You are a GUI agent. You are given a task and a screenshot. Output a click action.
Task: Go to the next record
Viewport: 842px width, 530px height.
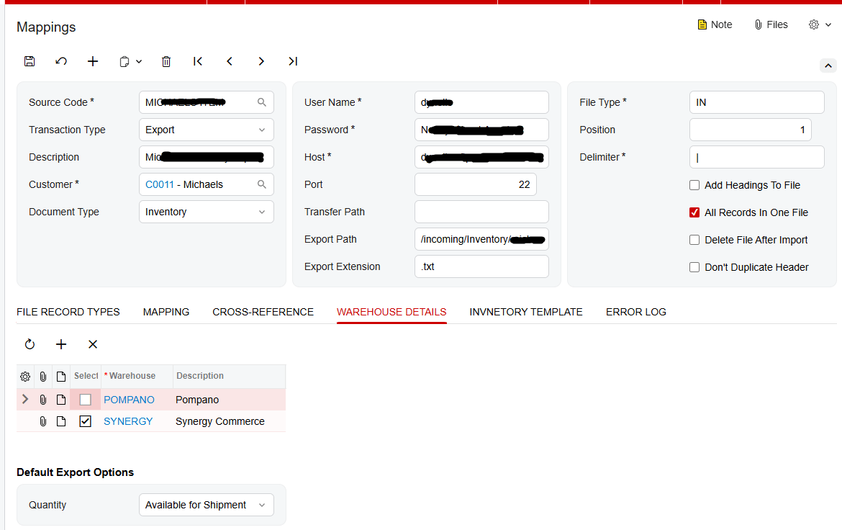[261, 61]
